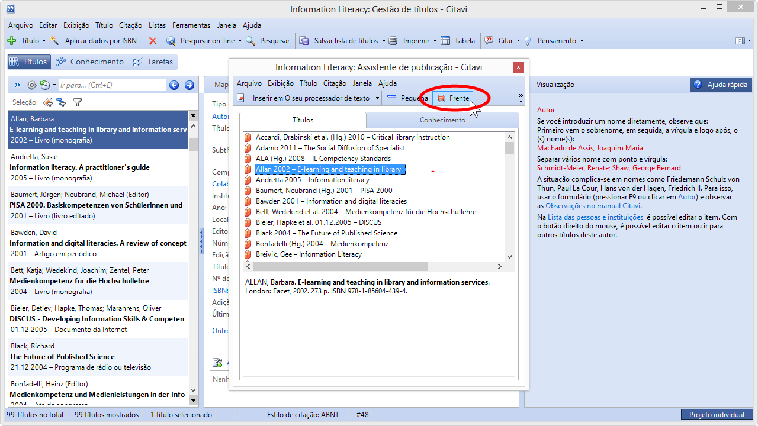This screenshot has height=426, width=758.
Task: Click the Pensamento lightbulb icon
Action: (528, 41)
